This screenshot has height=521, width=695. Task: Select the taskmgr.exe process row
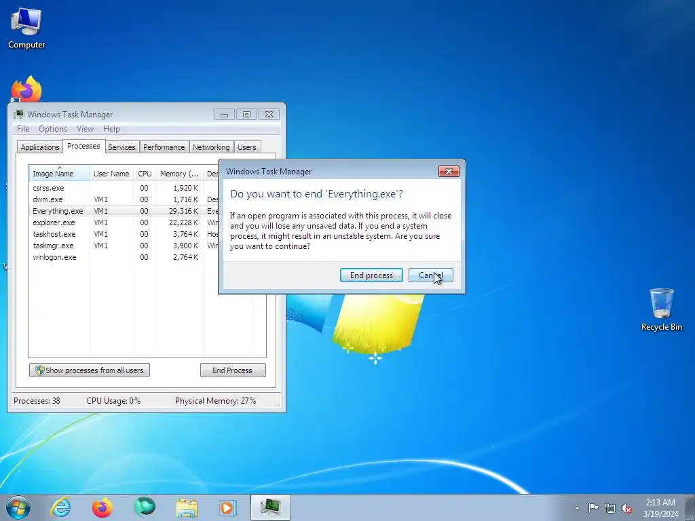coord(124,246)
